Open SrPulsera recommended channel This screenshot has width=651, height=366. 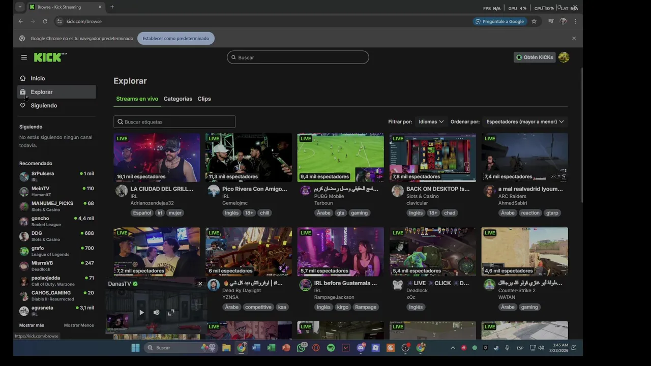coord(56,176)
